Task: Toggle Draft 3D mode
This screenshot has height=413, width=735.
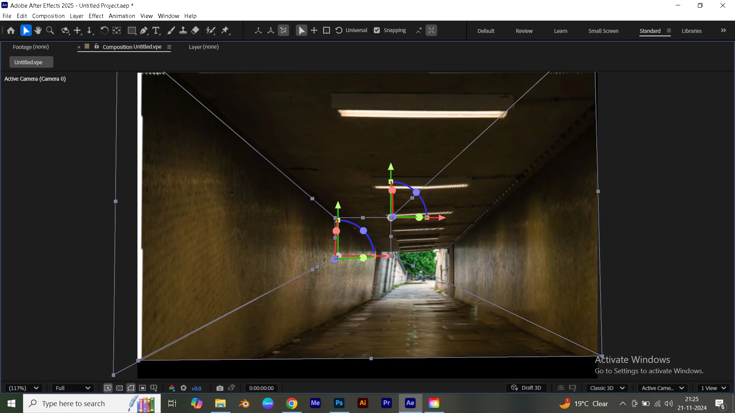Action: 526,388
